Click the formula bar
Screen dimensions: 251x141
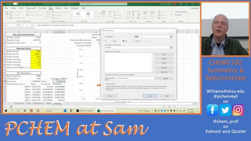[x=117, y=25]
